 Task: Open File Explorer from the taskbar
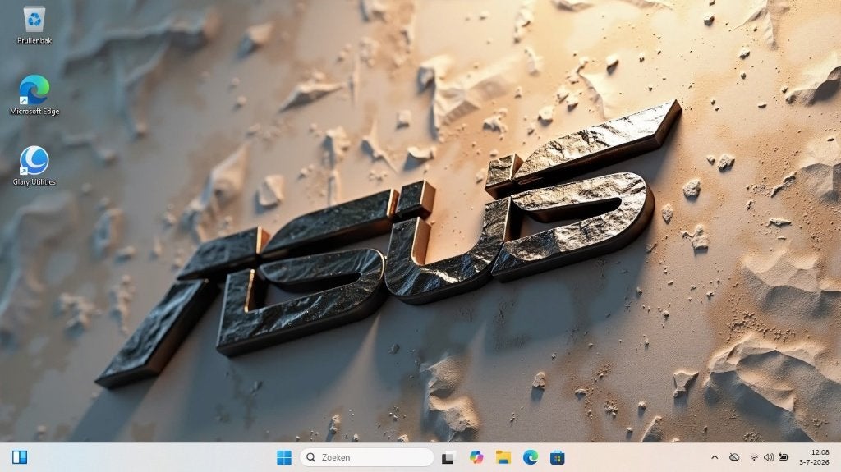[503, 457]
